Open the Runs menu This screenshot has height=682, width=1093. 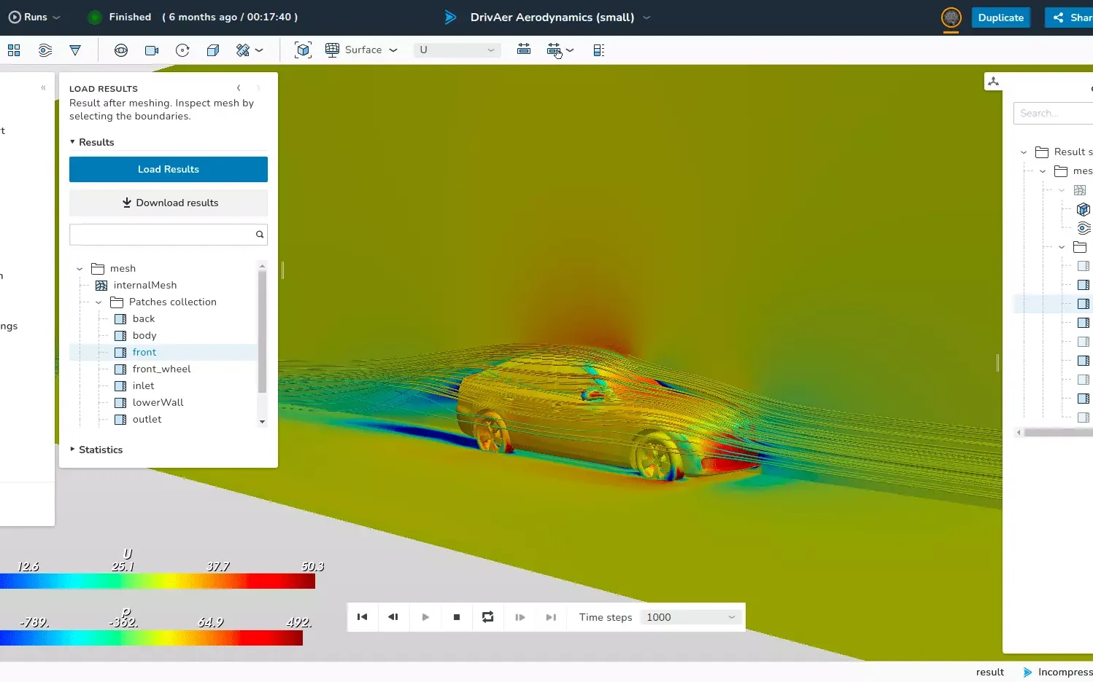pyautogui.click(x=34, y=17)
